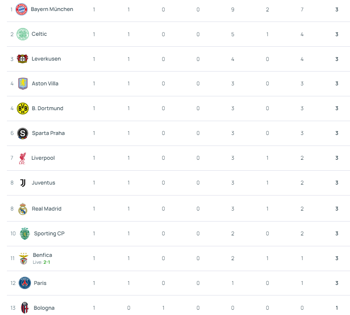The width and height of the screenshot is (350, 315).
Task: Click the Liverpool LFC crest
Action: click(22, 158)
